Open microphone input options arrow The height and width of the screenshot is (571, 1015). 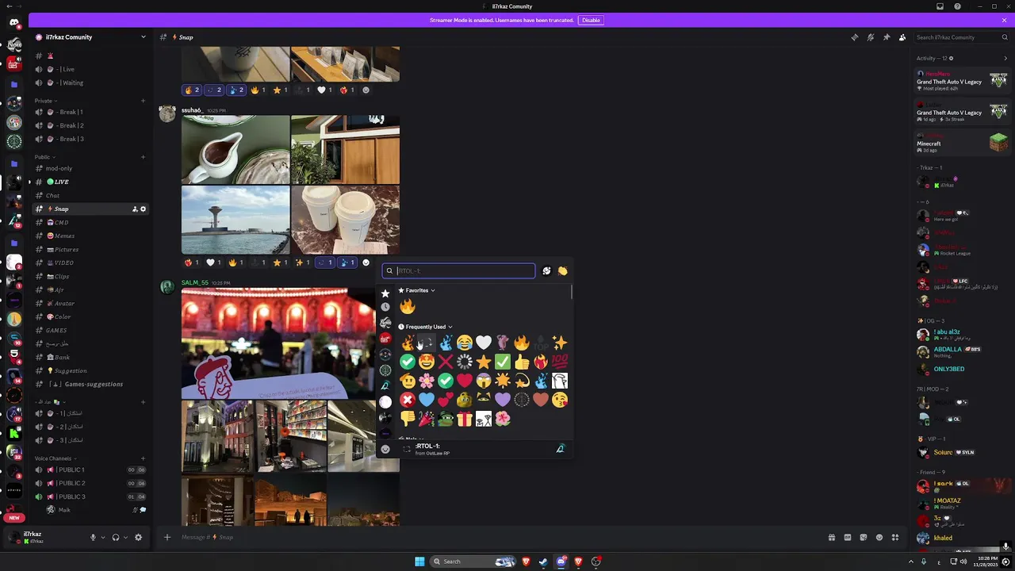coord(102,537)
